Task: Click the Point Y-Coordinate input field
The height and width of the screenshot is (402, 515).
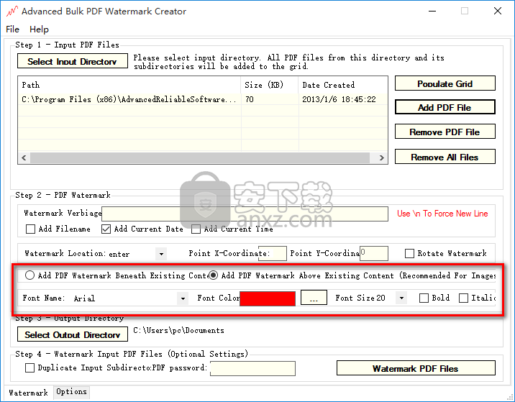Action: (374, 254)
